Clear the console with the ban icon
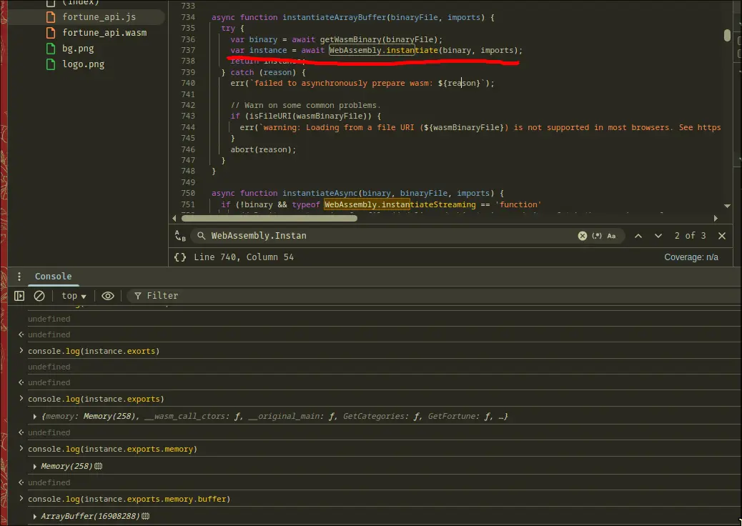The height and width of the screenshot is (526, 742). pyautogui.click(x=39, y=296)
